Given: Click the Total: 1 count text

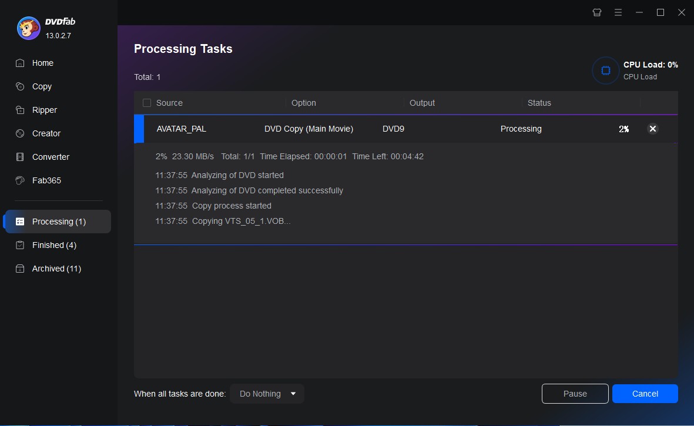Looking at the screenshot, I should [x=147, y=77].
